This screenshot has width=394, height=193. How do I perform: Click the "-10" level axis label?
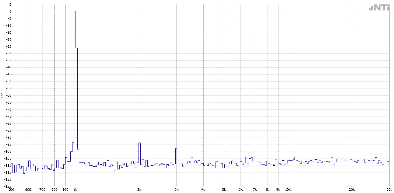click(x=9, y=25)
